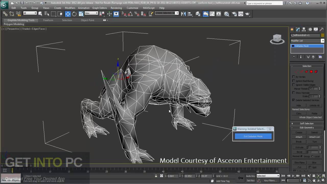Screen dimensions: 327x184
Task: Enable the By Vertex checkbox
Action: point(294,77)
